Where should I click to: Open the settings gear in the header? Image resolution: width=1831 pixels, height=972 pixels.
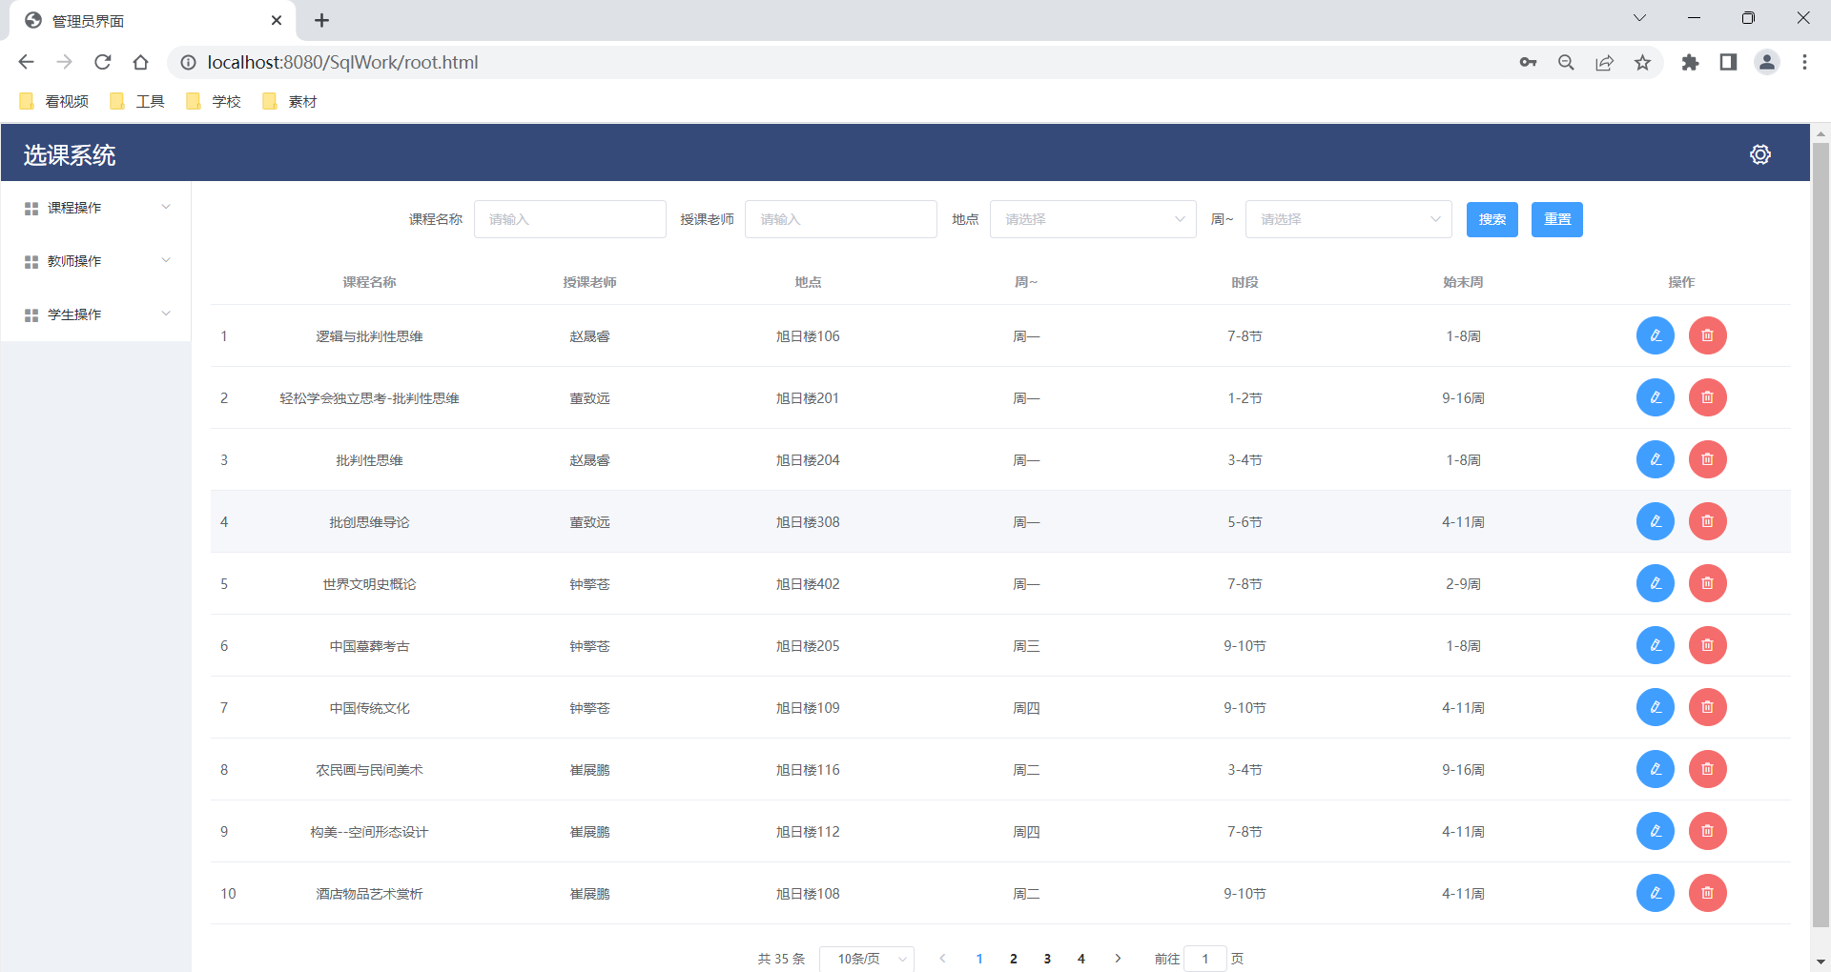click(1759, 154)
